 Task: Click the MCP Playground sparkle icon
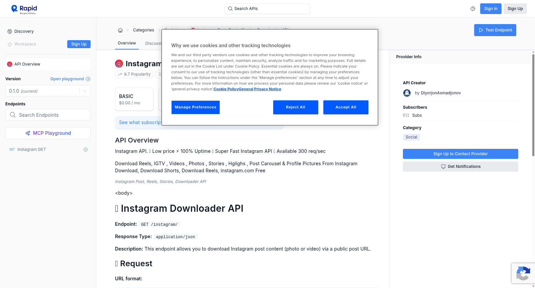[x=28, y=133]
